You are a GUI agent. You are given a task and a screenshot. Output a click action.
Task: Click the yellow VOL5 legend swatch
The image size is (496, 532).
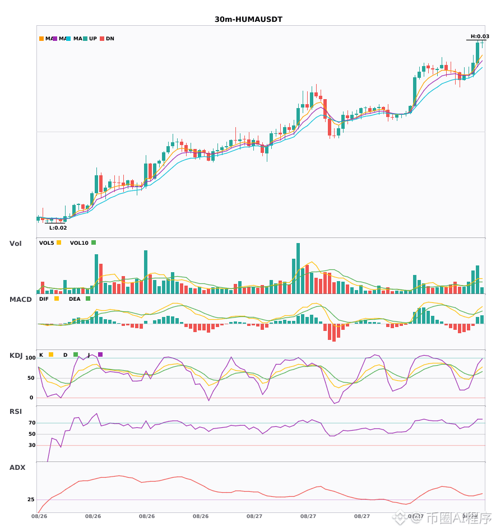click(x=59, y=242)
